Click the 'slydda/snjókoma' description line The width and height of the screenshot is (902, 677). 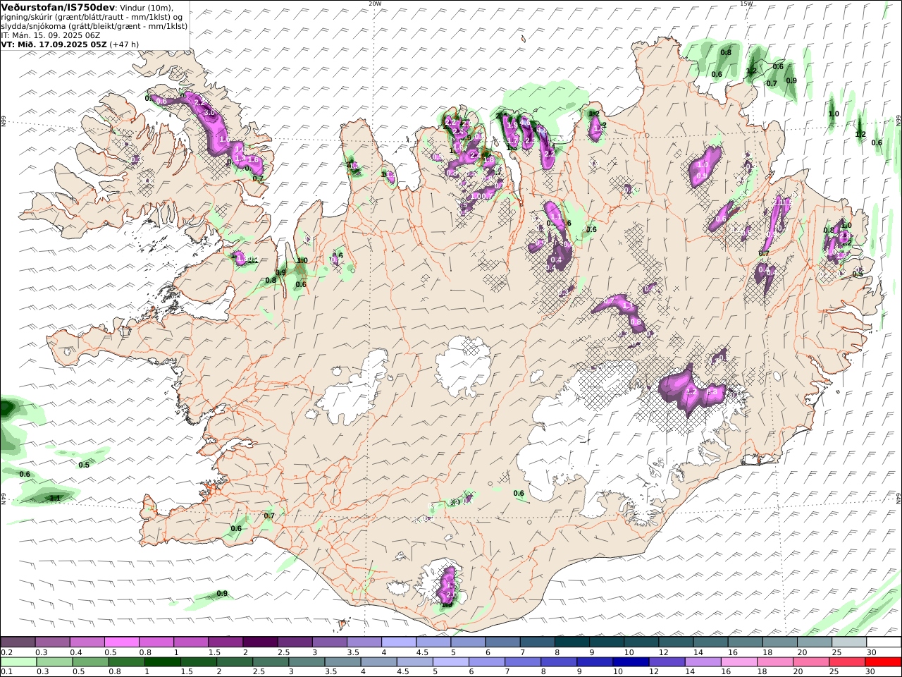[94, 25]
